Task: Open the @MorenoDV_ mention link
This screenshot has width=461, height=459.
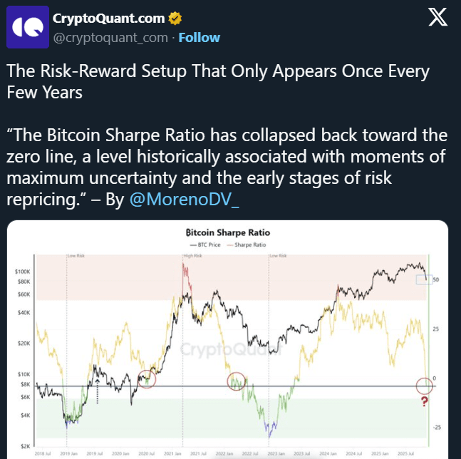Action: coord(183,200)
